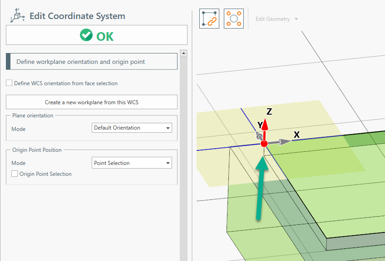Click the panel scrollbar up arrow
This screenshot has width=385, height=261.
click(x=184, y=53)
